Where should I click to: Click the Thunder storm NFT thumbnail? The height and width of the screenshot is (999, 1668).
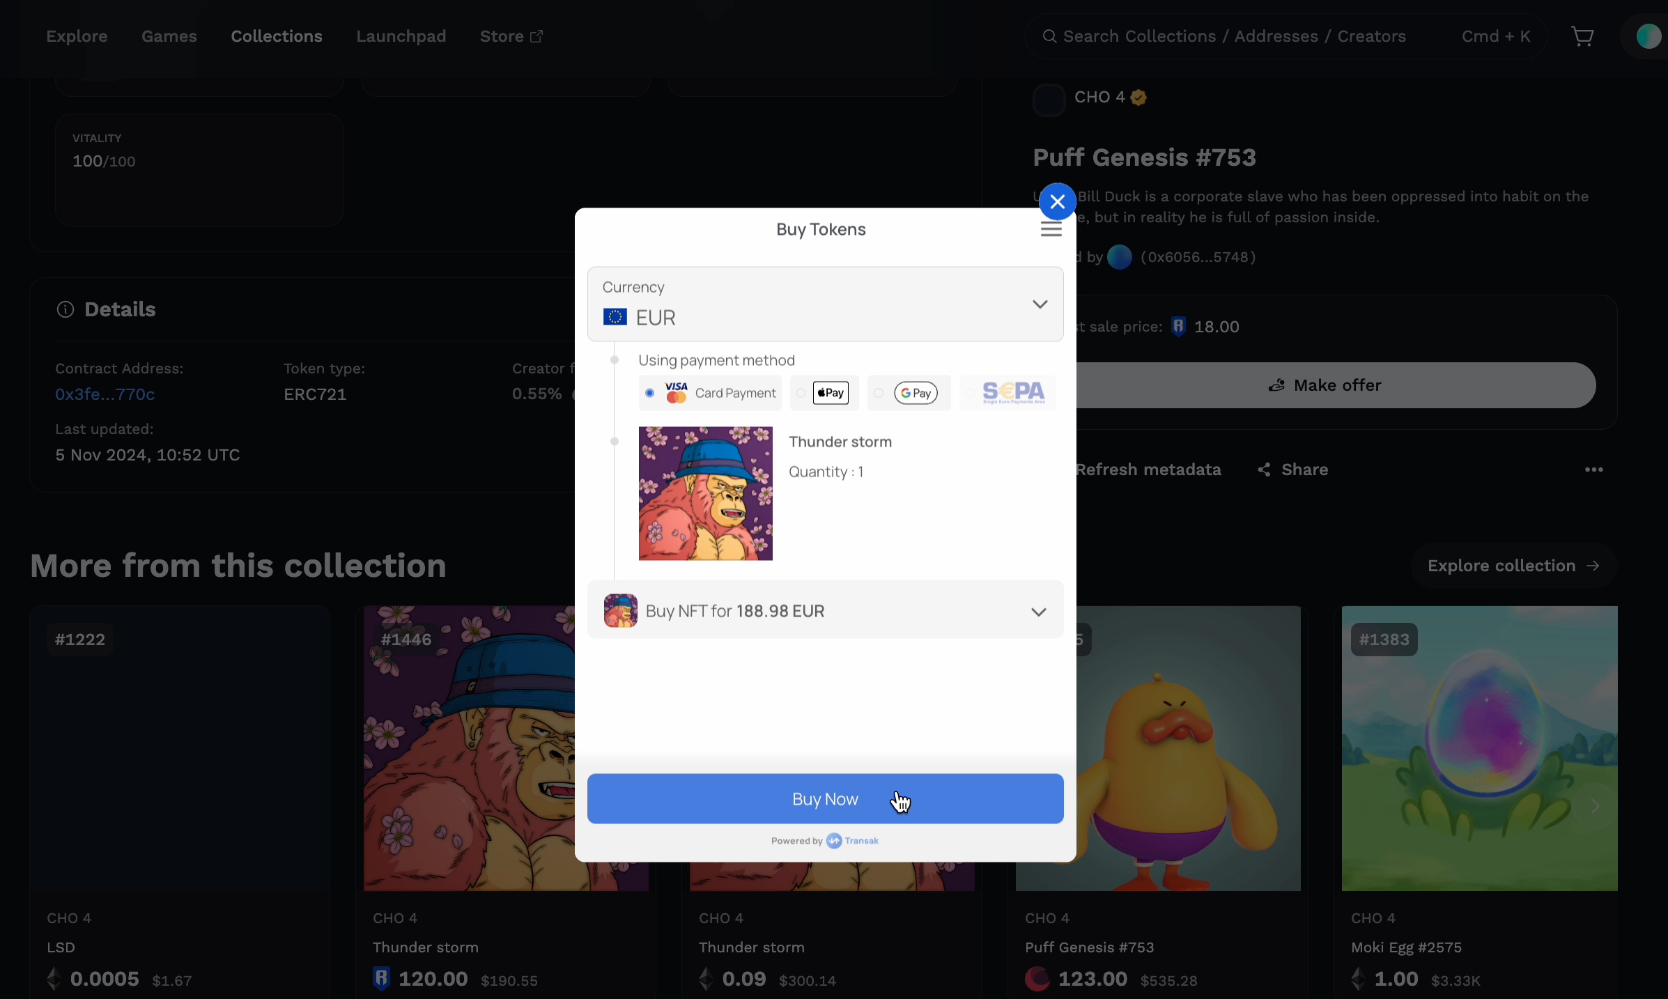click(x=705, y=493)
